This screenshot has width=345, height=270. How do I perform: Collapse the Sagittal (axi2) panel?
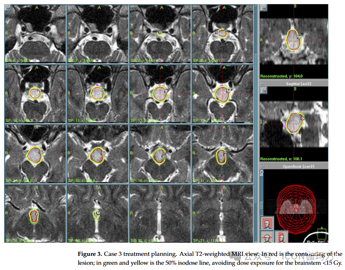263,83
